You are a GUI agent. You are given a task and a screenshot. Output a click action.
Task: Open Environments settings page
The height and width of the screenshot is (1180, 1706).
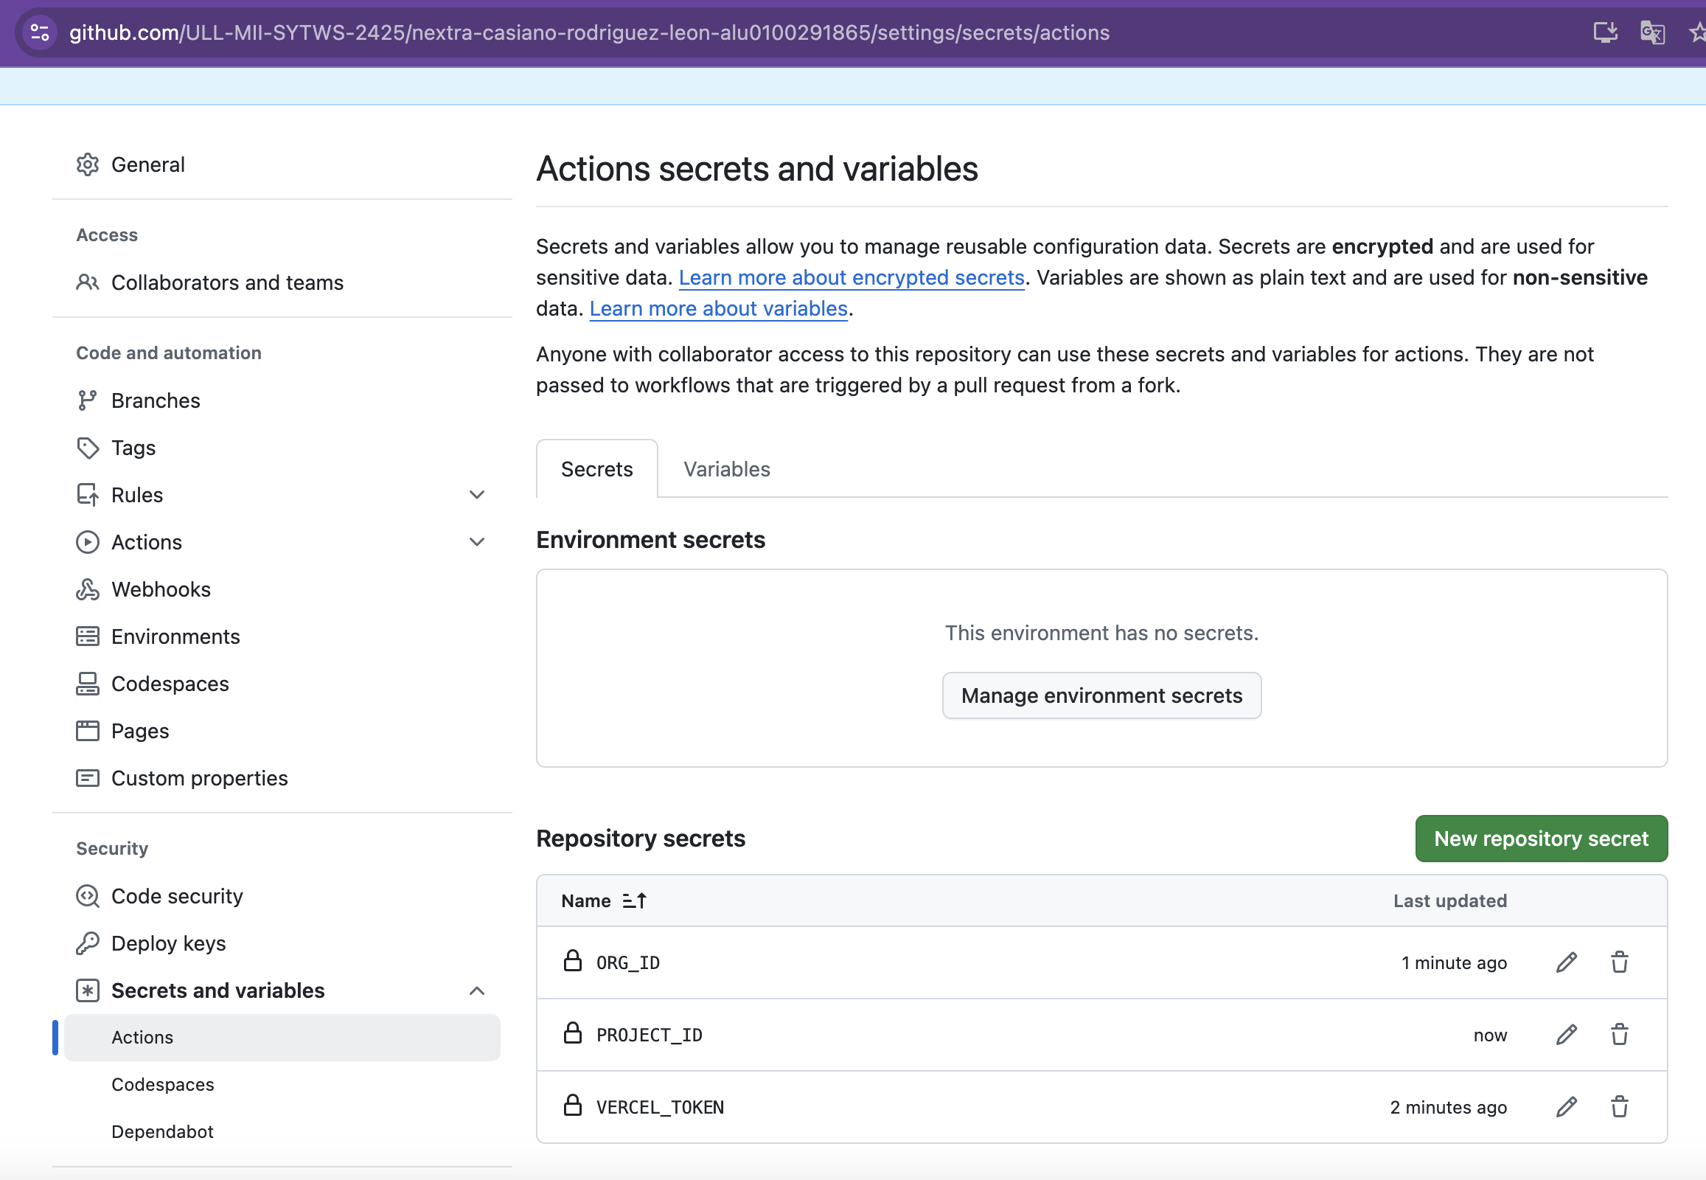(282, 636)
